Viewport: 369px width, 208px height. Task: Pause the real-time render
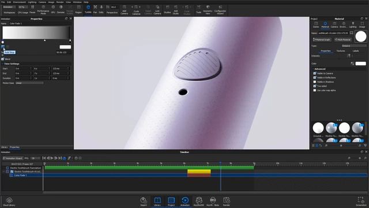click(x=32, y=9)
